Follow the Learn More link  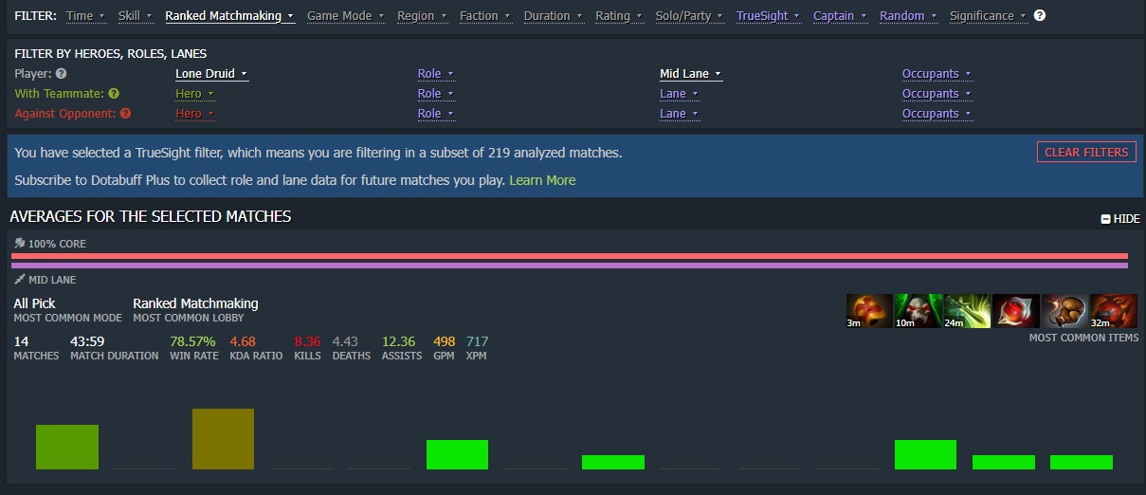542,180
